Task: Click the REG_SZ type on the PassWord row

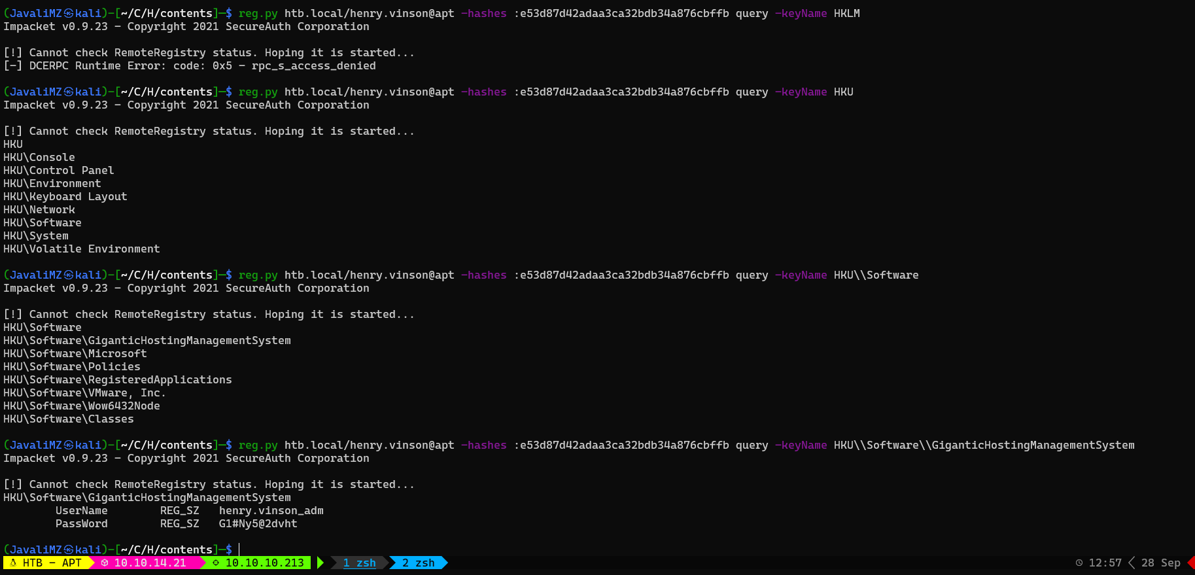Action: click(x=180, y=523)
